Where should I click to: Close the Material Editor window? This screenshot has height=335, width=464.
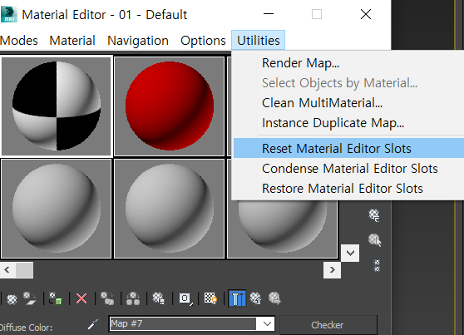point(366,14)
